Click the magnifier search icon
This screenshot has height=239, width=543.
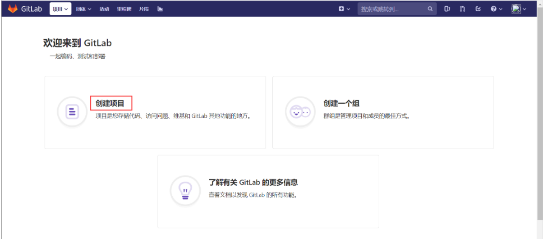point(430,9)
